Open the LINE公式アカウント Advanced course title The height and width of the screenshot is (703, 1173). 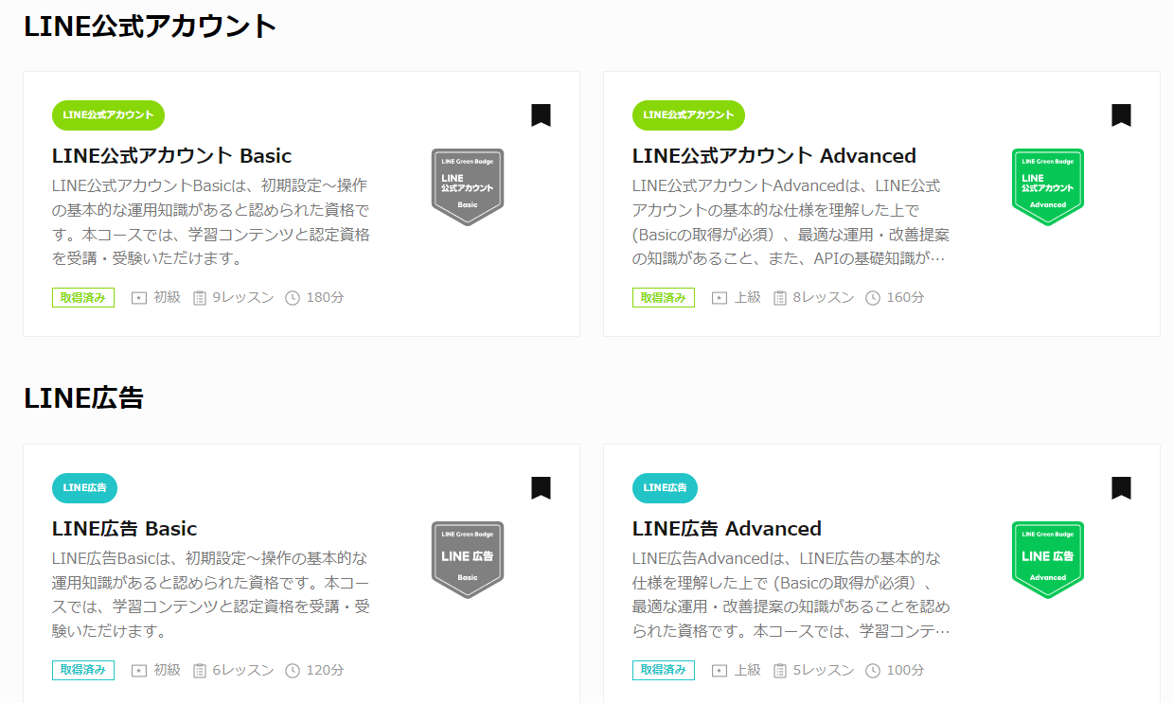pos(774,155)
